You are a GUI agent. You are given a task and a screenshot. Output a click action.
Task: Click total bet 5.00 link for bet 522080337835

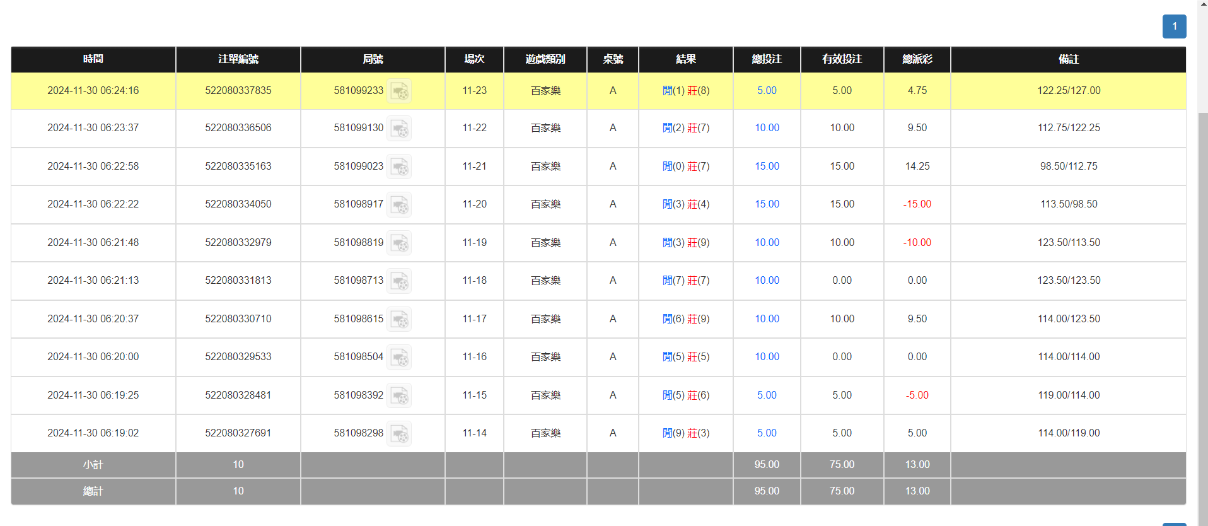click(767, 91)
